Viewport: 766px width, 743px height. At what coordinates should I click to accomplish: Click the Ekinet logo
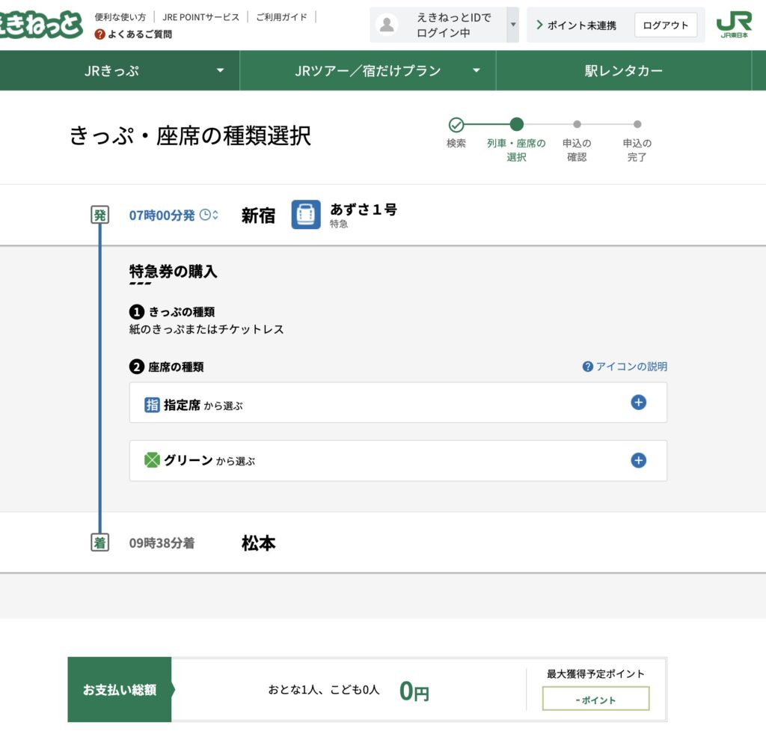[x=41, y=25]
